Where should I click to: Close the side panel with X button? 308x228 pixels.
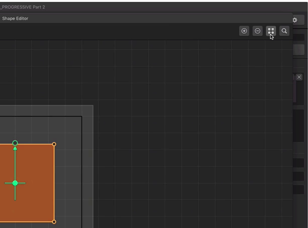(x=299, y=77)
